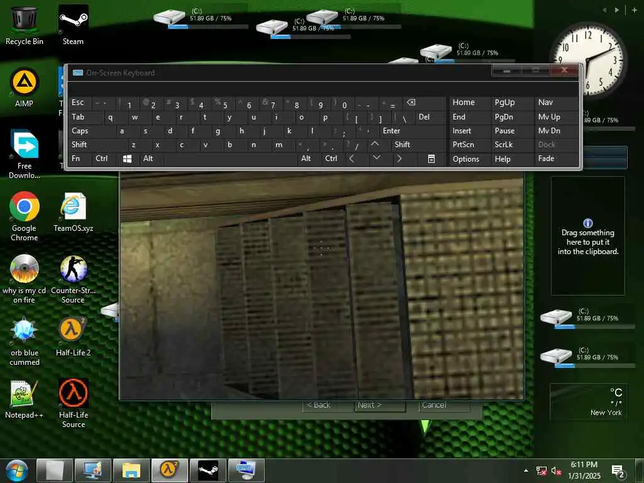Click the down arrow key
Image resolution: width=644 pixels, height=483 pixels.
[377, 158]
